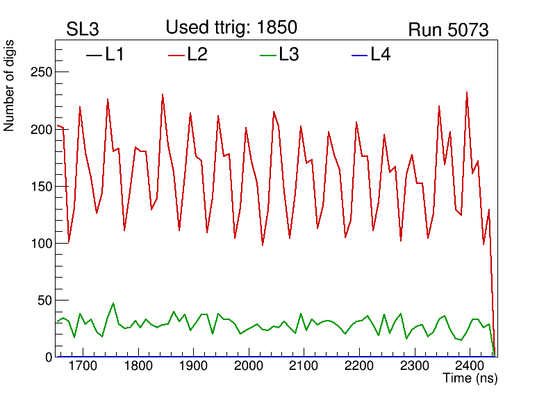
Task: Click the 2400 tick label on x-axis
Action: coord(469,366)
